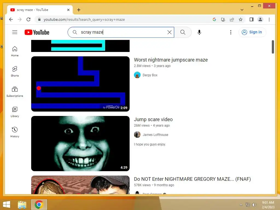Image resolution: width=280 pixels, height=210 pixels.
Task: Click the page vertical scrollbar thumb
Action: tap(273, 47)
